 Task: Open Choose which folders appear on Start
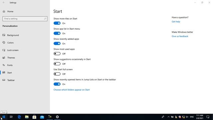pos(72,90)
